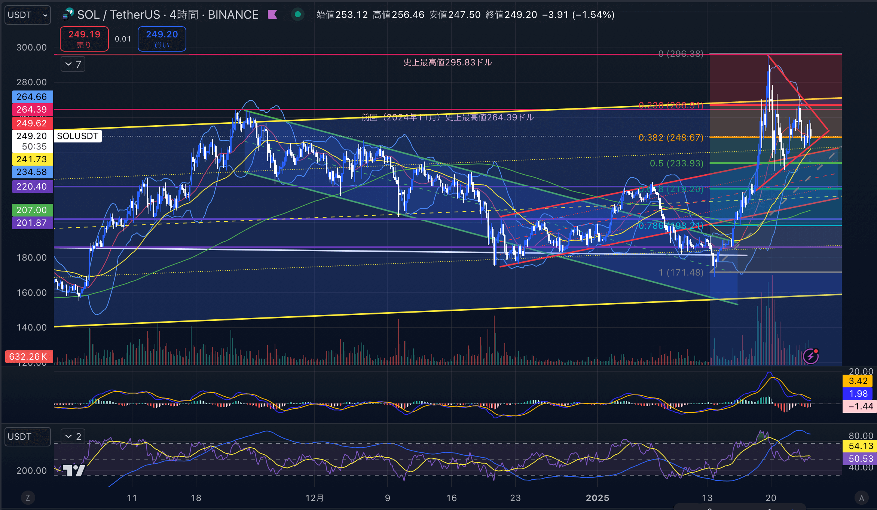Click the 632.26K volume label
This screenshot has height=510, width=877.
click(x=28, y=357)
